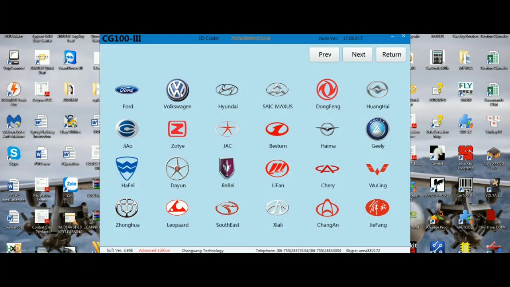The height and width of the screenshot is (287, 510).
Task: Open UID 1.2 desktop shortcut
Action: pyautogui.click(x=465, y=124)
